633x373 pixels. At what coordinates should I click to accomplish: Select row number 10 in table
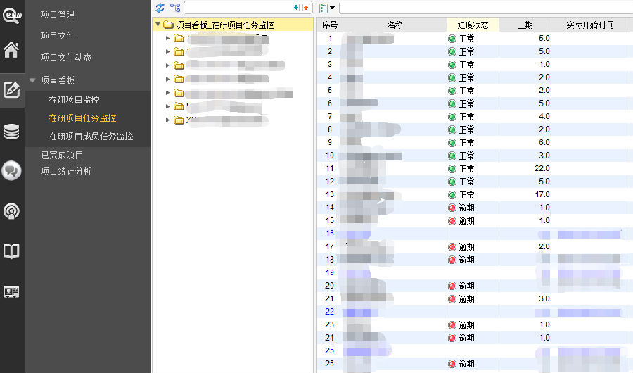point(329,156)
